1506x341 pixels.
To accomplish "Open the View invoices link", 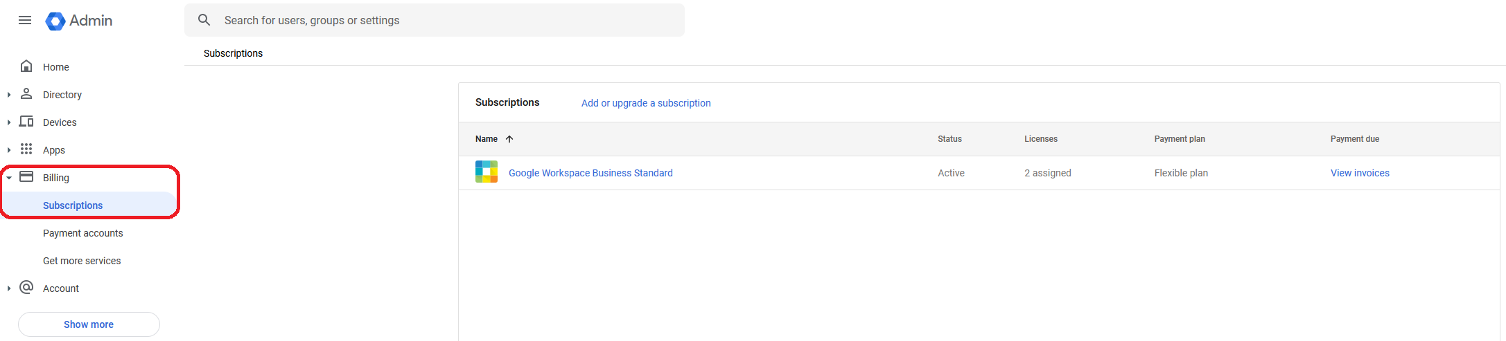I will point(1360,173).
